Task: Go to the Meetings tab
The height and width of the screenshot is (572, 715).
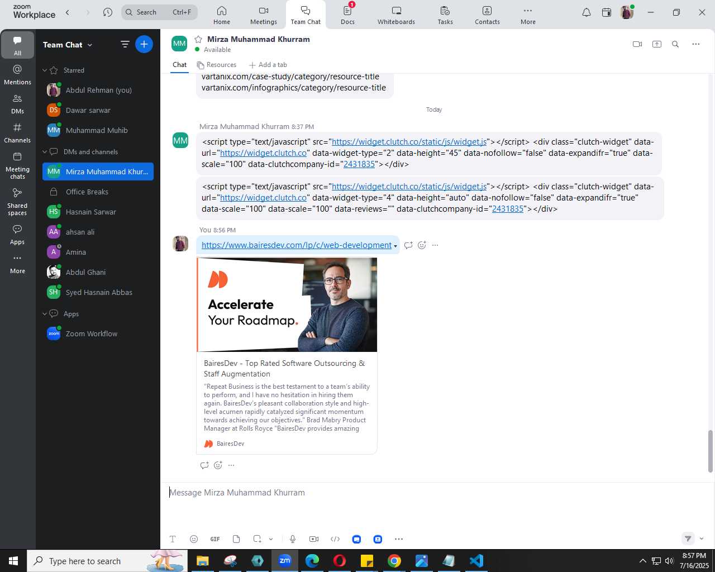Action: click(x=263, y=15)
